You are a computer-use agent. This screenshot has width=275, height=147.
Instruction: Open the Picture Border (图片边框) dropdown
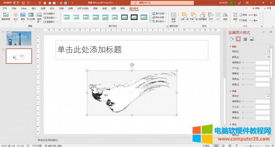pyautogui.click(x=159, y=13)
